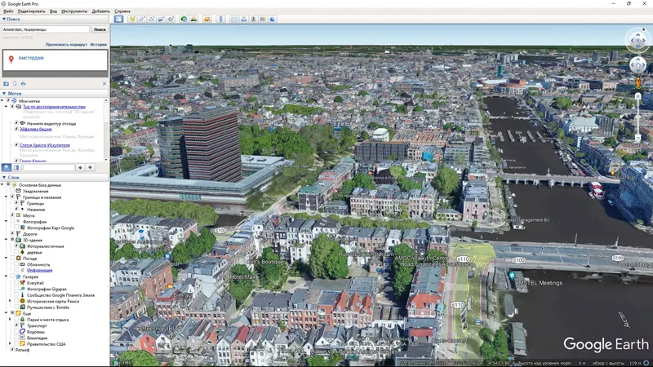Open the Инструменты menu
This screenshot has height=367, width=653.
tap(74, 11)
